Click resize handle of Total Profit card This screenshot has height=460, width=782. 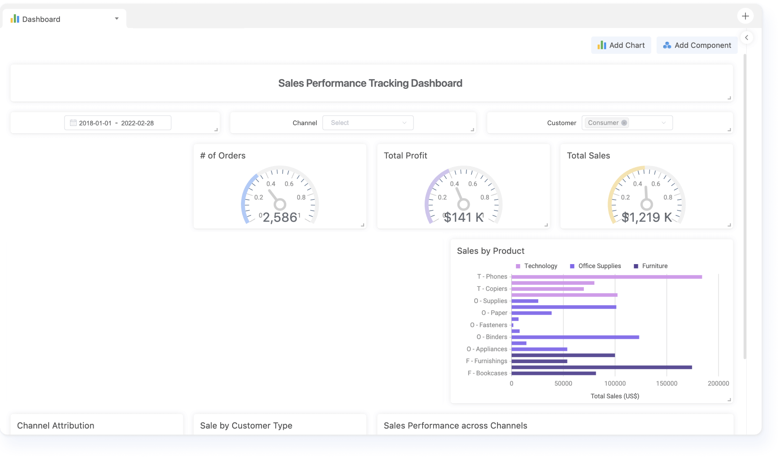pos(546,225)
